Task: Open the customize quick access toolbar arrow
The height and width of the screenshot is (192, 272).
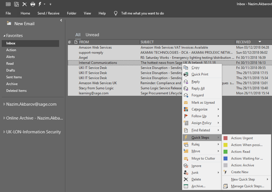Action: 50,4
